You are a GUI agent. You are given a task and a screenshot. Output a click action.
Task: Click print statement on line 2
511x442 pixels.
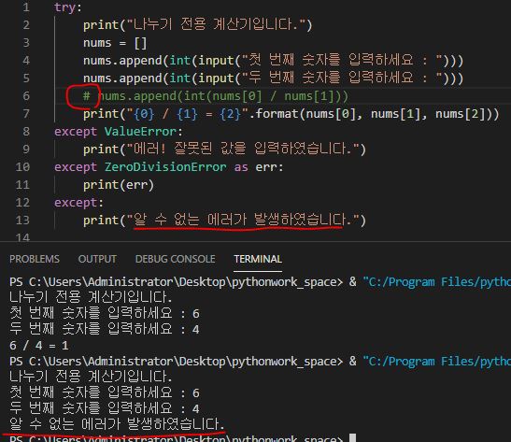pyautogui.click(x=198, y=25)
